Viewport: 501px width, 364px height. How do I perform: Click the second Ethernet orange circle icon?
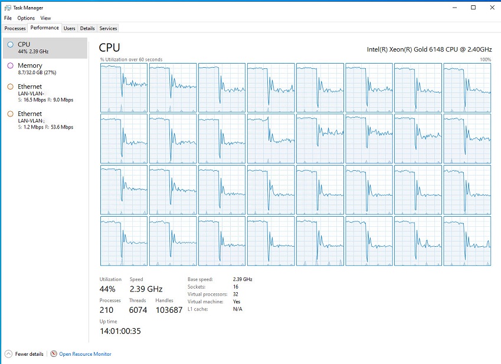[x=10, y=114]
